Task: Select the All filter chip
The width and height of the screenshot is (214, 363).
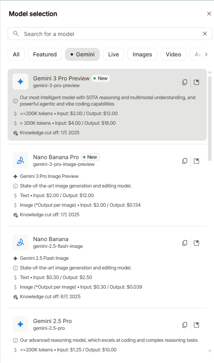Action: pos(16,54)
